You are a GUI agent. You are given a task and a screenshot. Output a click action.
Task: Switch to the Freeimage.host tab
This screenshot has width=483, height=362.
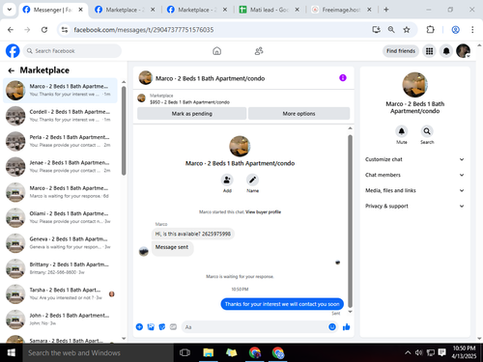[x=341, y=10]
